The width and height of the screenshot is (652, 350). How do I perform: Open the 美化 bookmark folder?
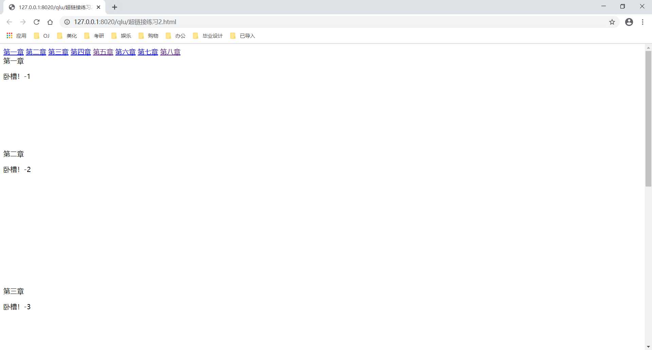(67, 36)
